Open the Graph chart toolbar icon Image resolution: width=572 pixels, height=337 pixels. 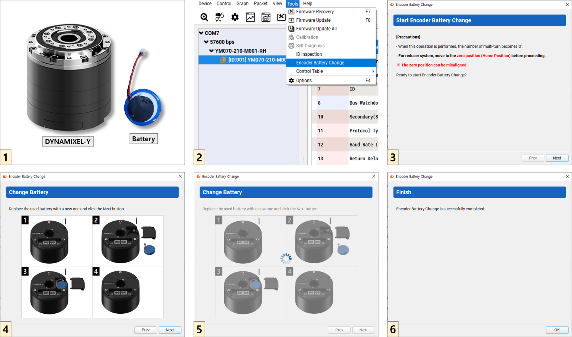coord(250,17)
